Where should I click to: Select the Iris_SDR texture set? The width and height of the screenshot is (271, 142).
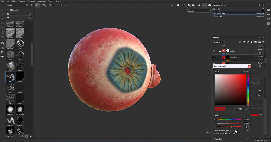tap(239, 16)
